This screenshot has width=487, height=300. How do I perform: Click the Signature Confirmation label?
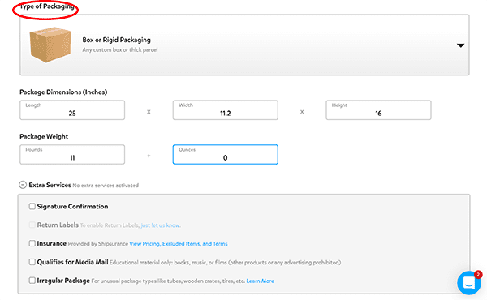(73, 206)
